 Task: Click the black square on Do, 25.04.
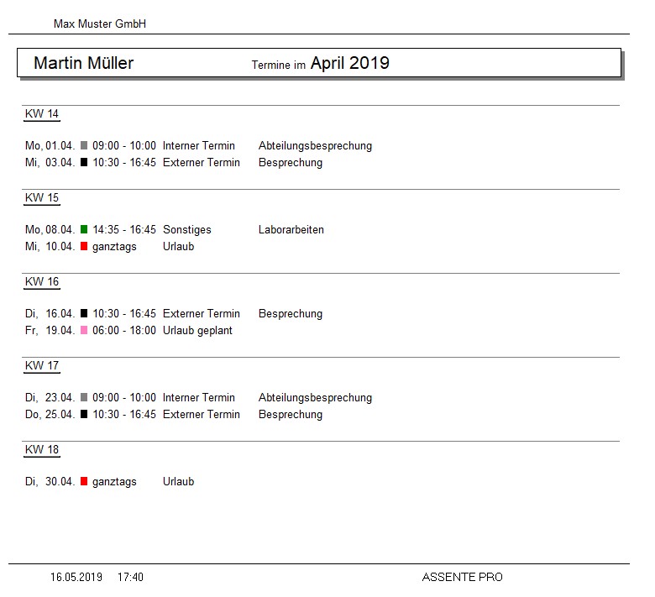pyautogui.click(x=84, y=415)
